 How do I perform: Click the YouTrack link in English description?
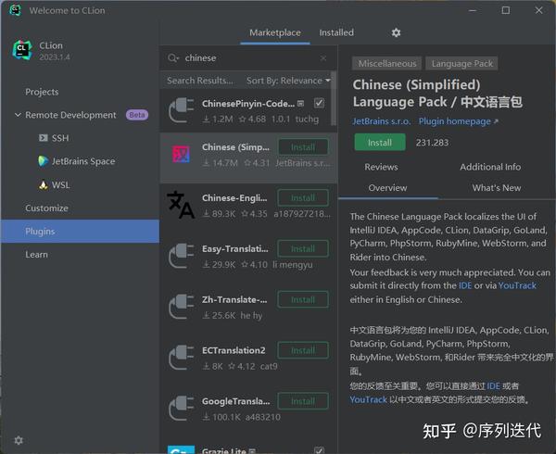pyautogui.click(x=517, y=285)
